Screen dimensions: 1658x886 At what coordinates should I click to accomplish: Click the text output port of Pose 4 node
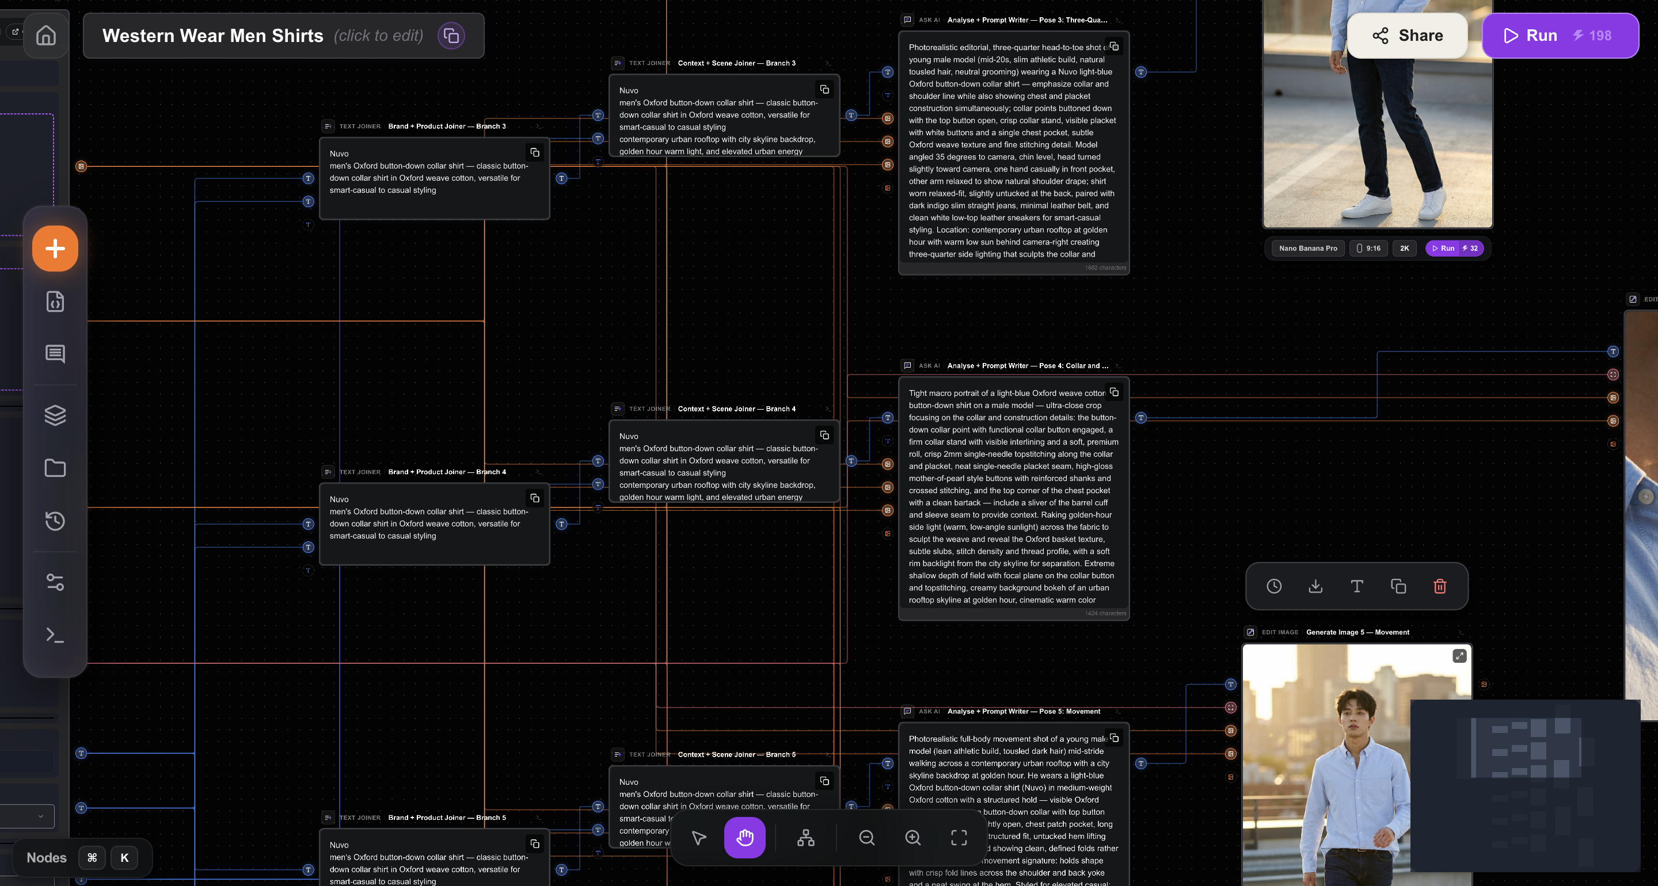tap(1140, 418)
